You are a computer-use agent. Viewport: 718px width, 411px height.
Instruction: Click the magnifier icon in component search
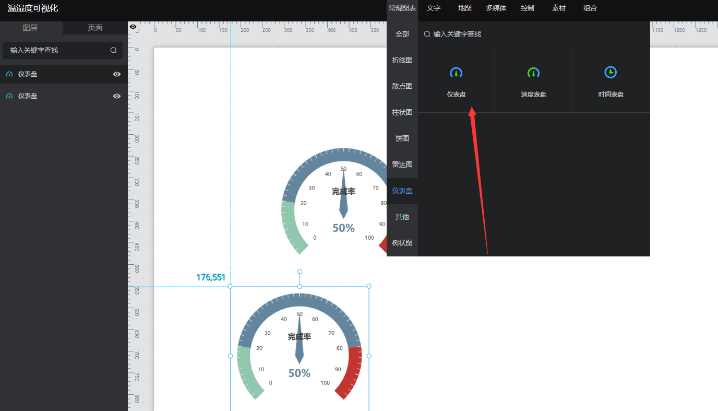click(427, 34)
